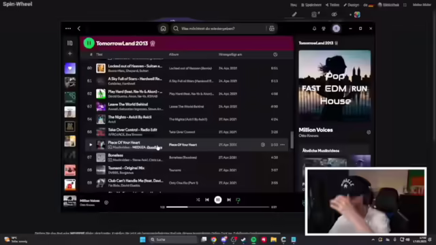
Task: Play Piece Of Your Heart with row play arrow
Action: pos(91,145)
